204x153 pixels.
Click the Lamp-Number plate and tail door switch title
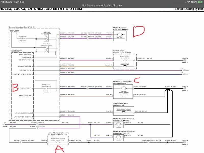tap(58, 134)
